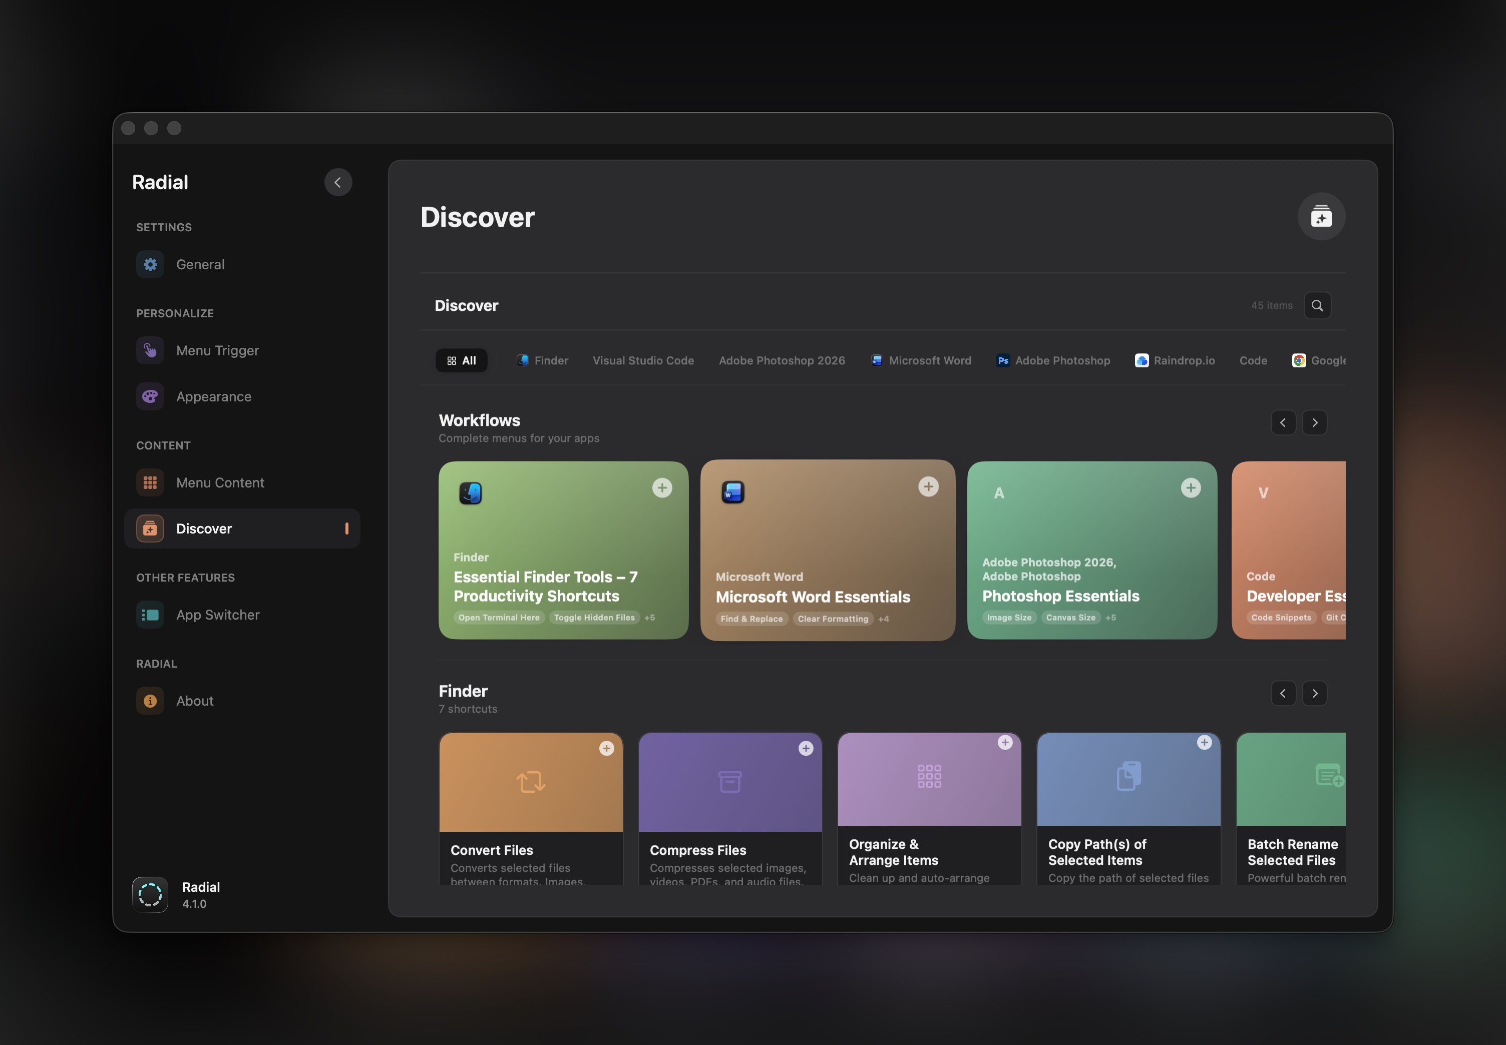The width and height of the screenshot is (1506, 1045).
Task: Advance Workflows with the right arrow
Action: (x=1315, y=422)
